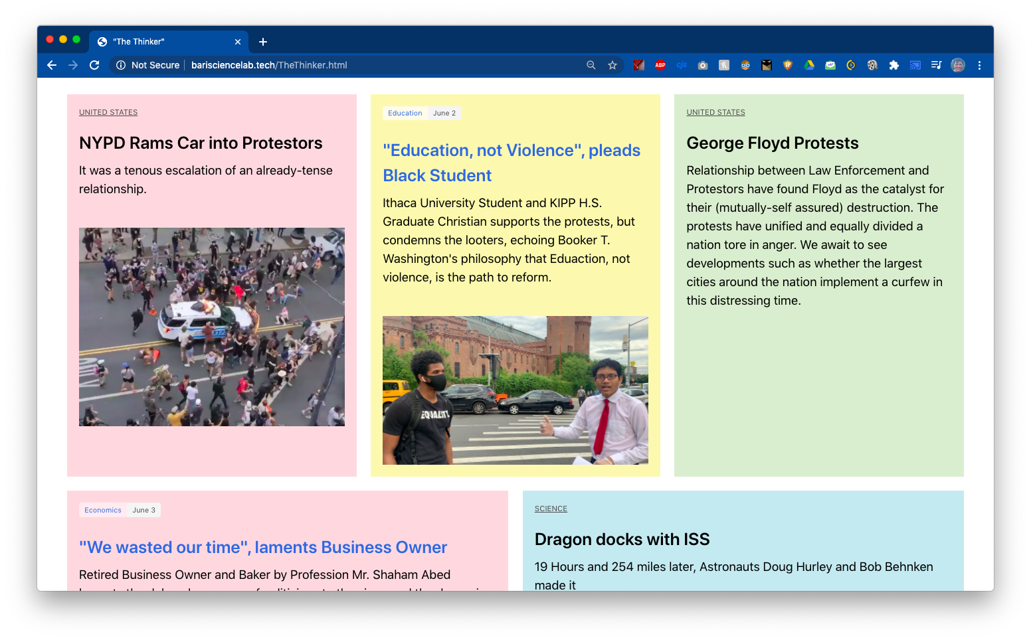Open the Honey 'h' extension icon
1031x640 pixels.
pos(724,65)
